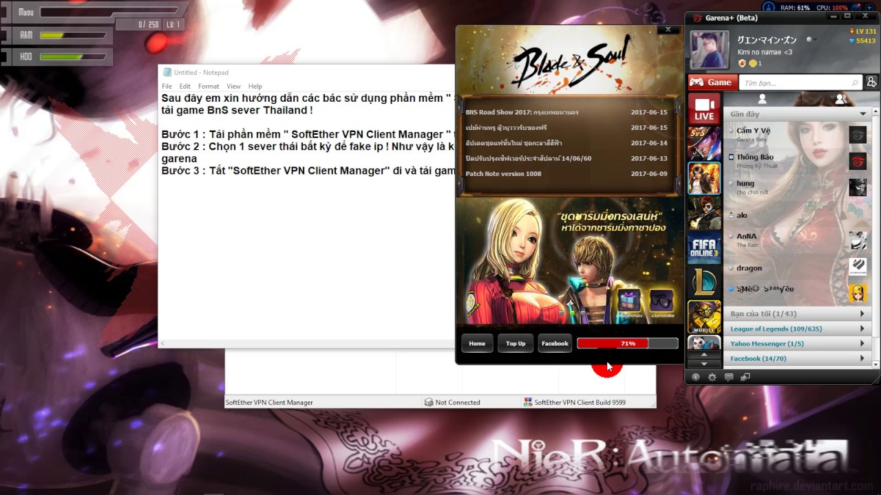The width and height of the screenshot is (881, 495).
Task: Click the gift box item icon in launcher banner
Action: [628, 300]
